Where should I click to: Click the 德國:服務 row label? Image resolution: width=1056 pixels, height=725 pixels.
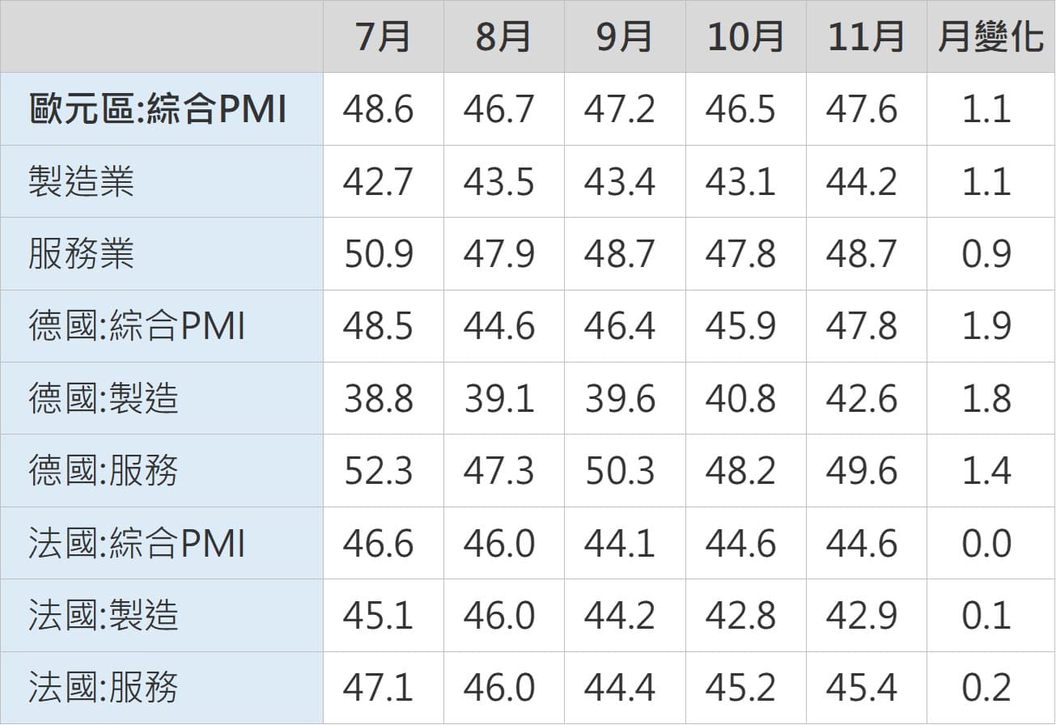pos(104,471)
